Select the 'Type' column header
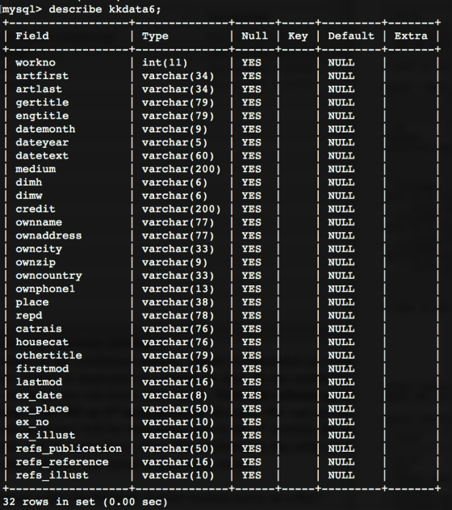 coord(155,36)
